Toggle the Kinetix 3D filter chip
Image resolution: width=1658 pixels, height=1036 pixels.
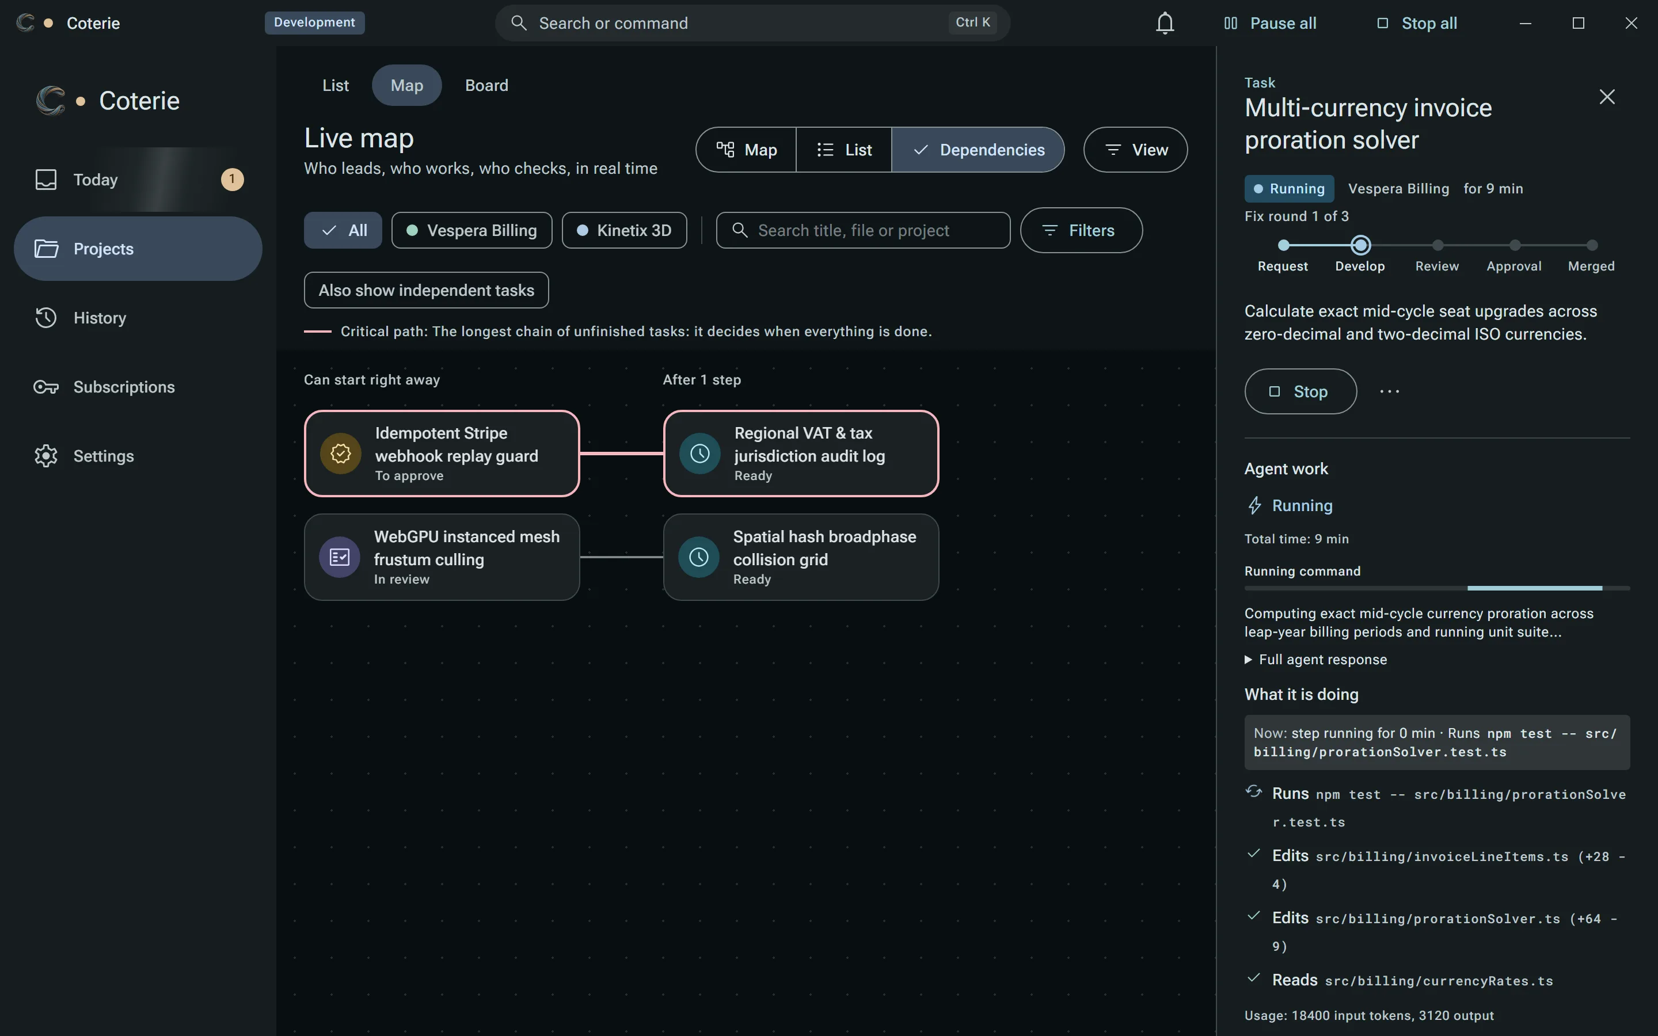pyautogui.click(x=624, y=230)
